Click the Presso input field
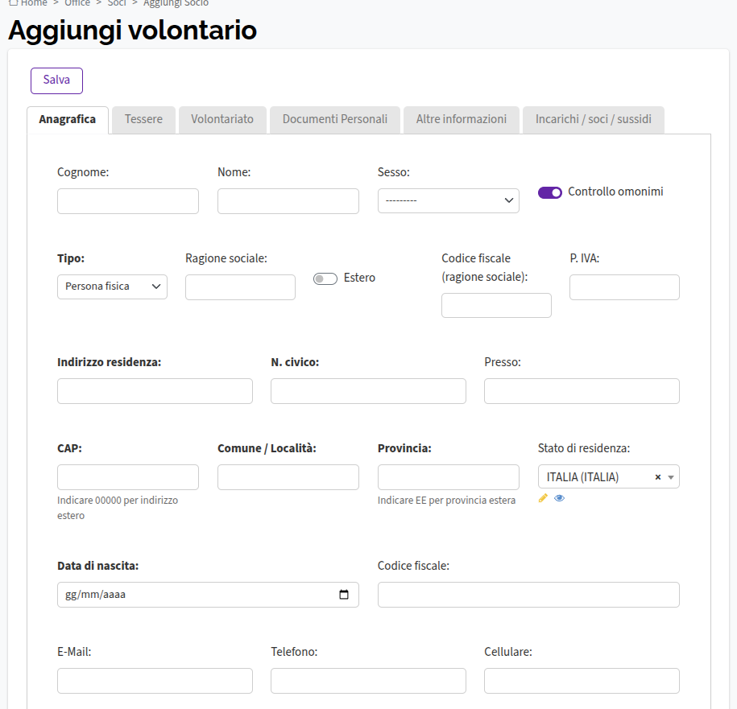 582,391
